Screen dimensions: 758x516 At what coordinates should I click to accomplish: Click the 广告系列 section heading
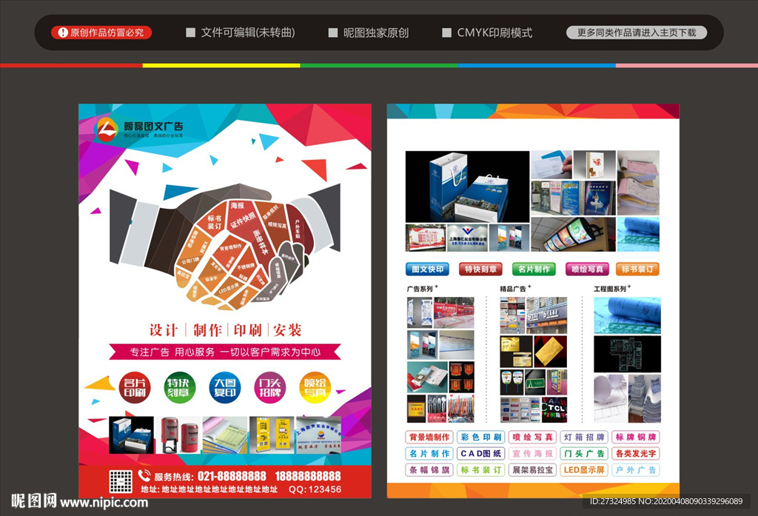pyautogui.click(x=420, y=289)
